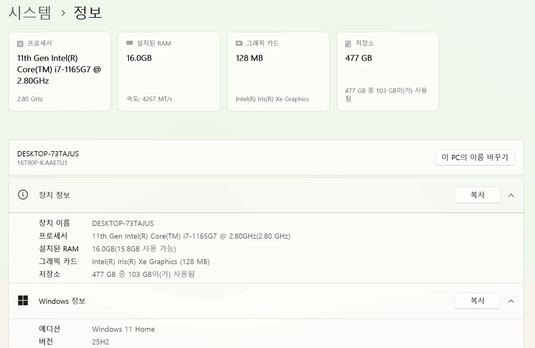Click the processor chip icon in the 프로세서 card

pyautogui.click(x=20, y=44)
